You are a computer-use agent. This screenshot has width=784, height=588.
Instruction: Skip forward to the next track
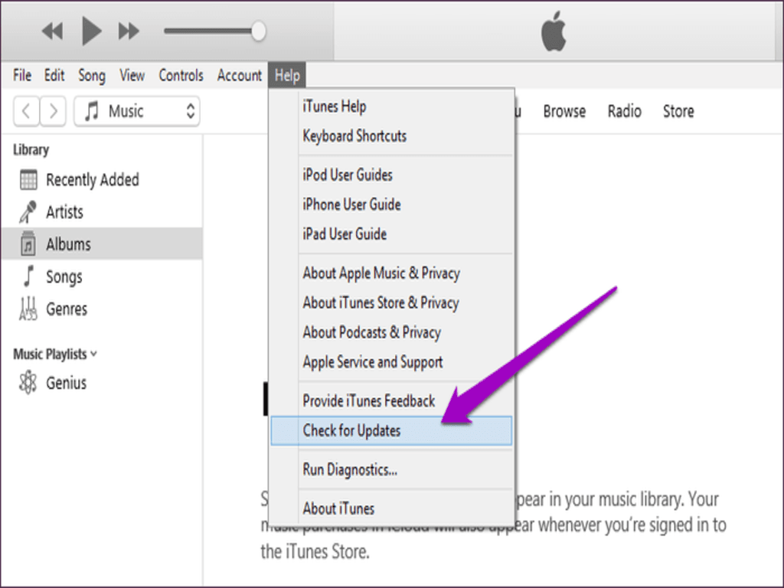pos(127,31)
